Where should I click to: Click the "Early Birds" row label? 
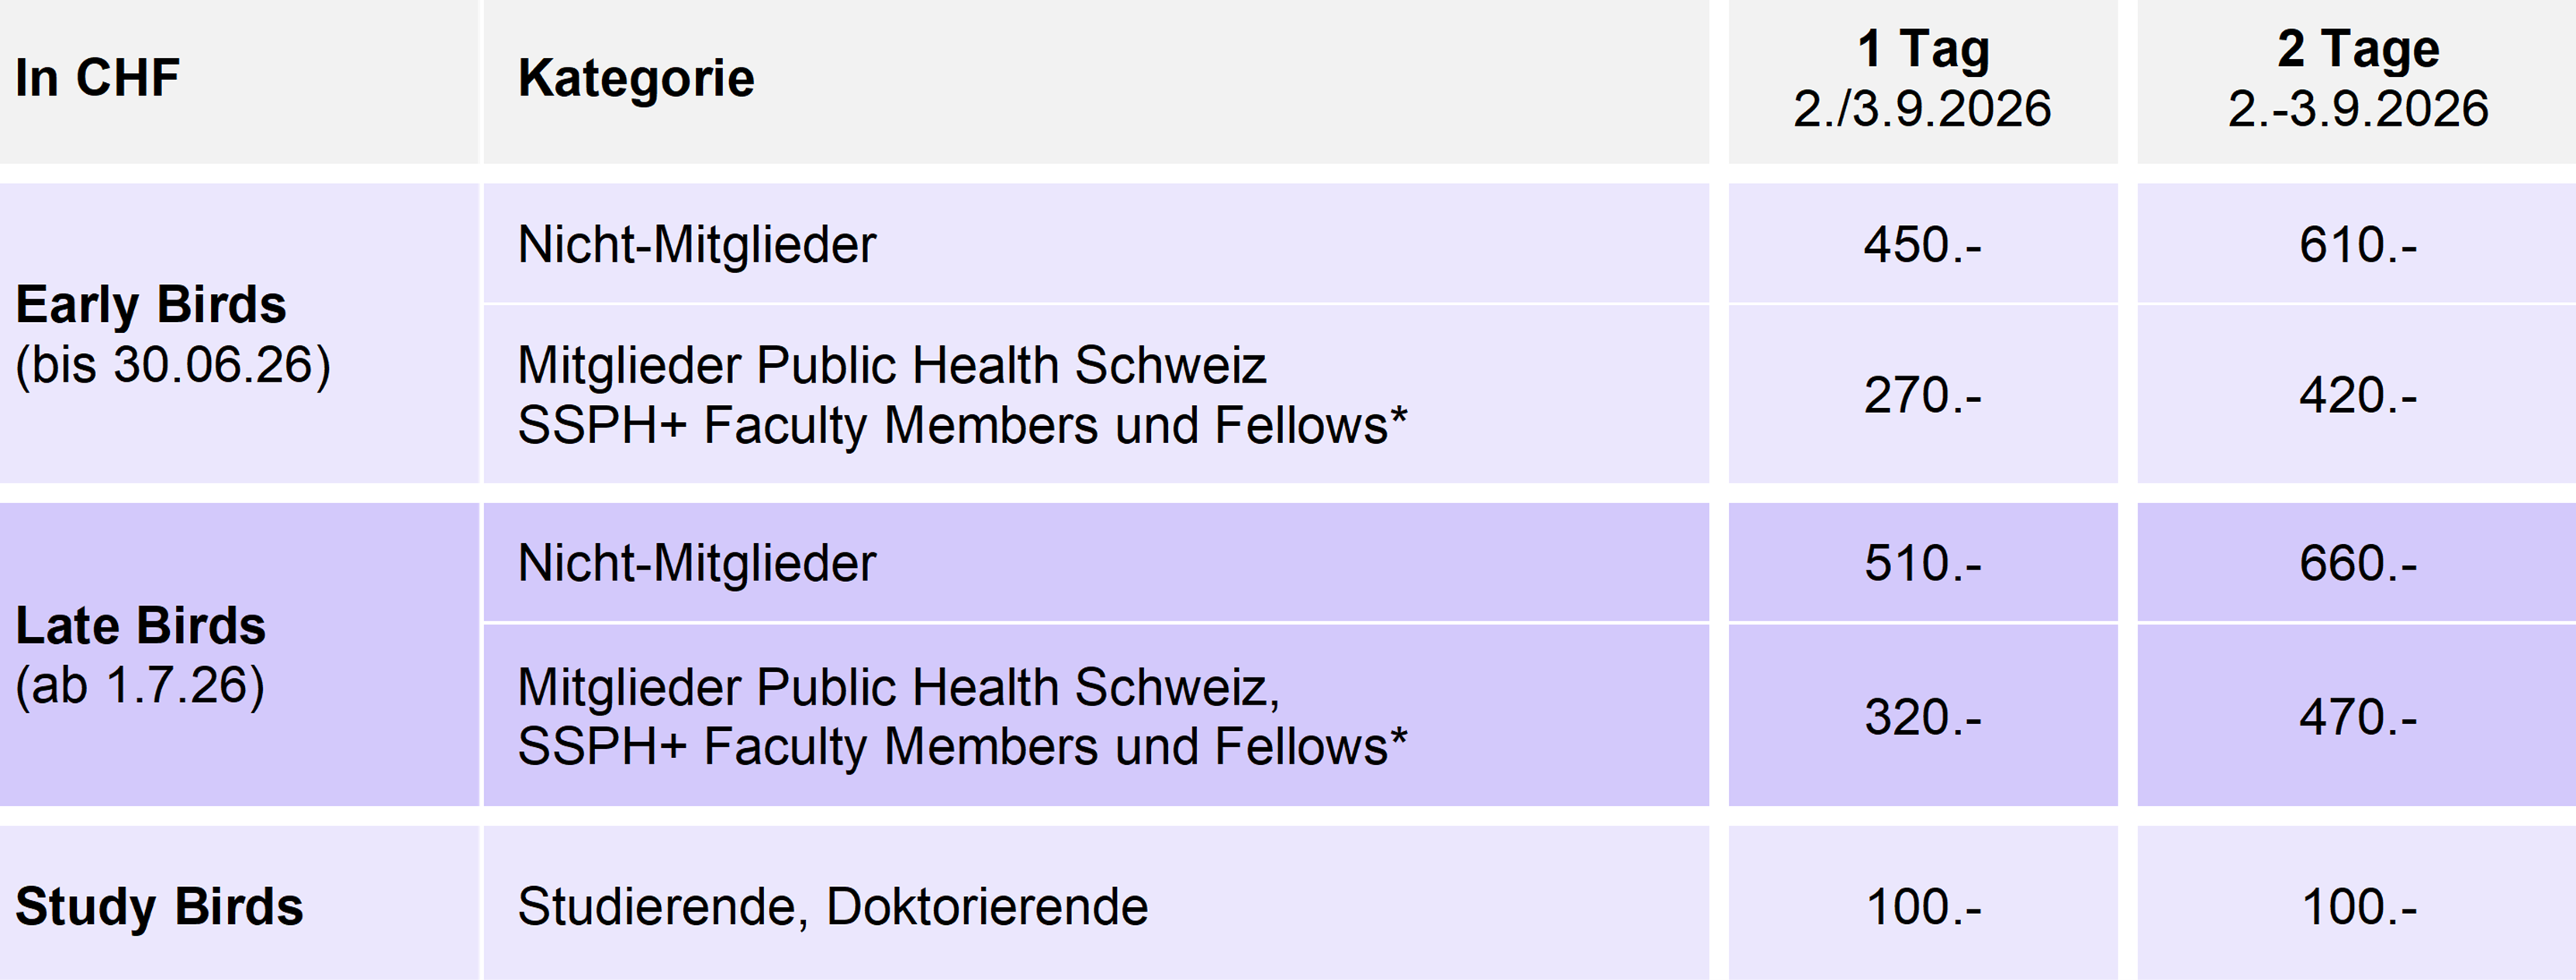pos(151,305)
